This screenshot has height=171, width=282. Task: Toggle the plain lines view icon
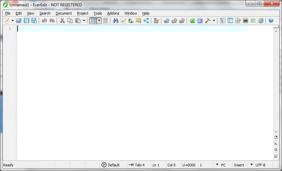(x=105, y=21)
